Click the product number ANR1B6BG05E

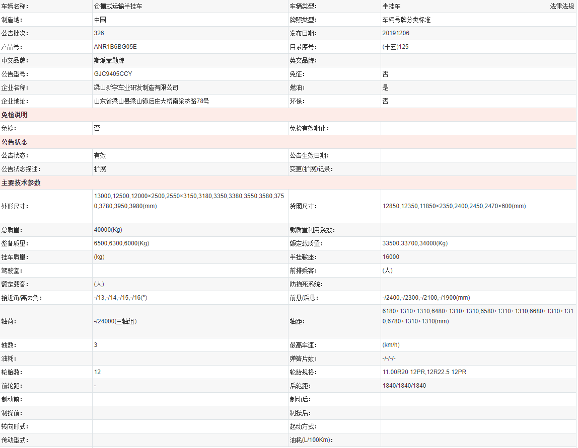[115, 47]
